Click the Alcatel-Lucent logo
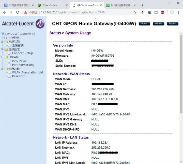 click(x=23, y=24)
